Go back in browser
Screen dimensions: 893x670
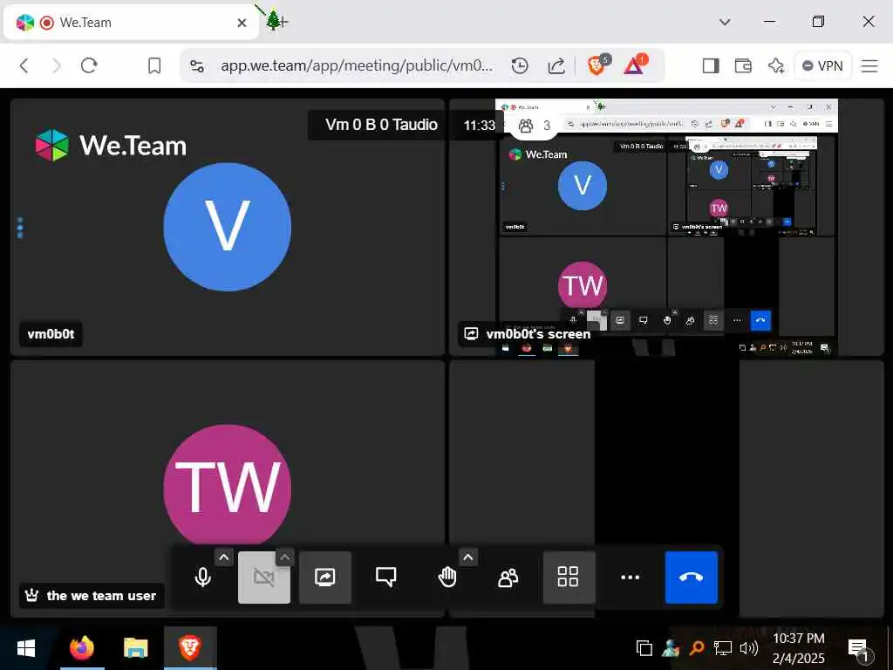24,65
